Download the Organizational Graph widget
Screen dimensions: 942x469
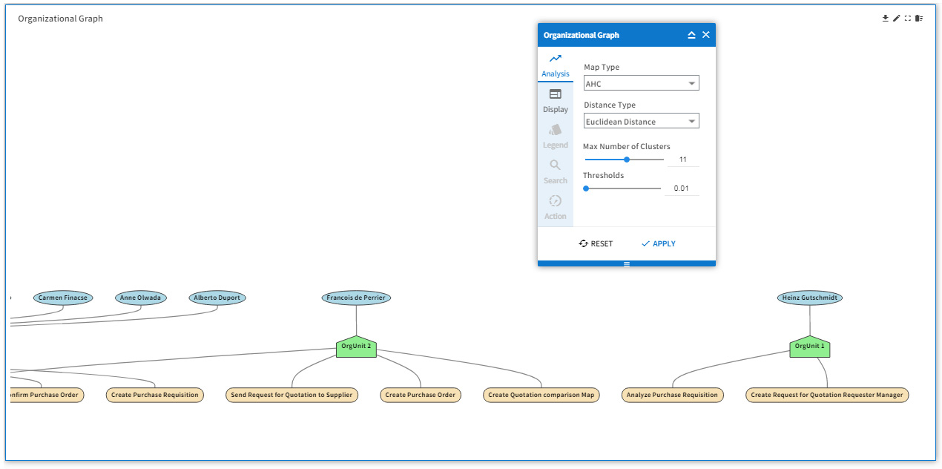tap(885, 19)
